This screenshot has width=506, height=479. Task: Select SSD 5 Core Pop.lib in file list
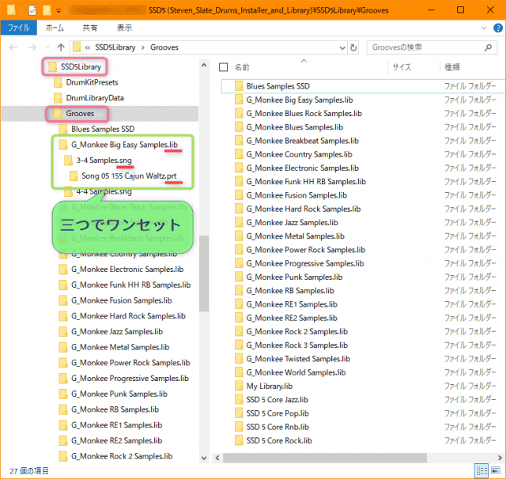278,413
